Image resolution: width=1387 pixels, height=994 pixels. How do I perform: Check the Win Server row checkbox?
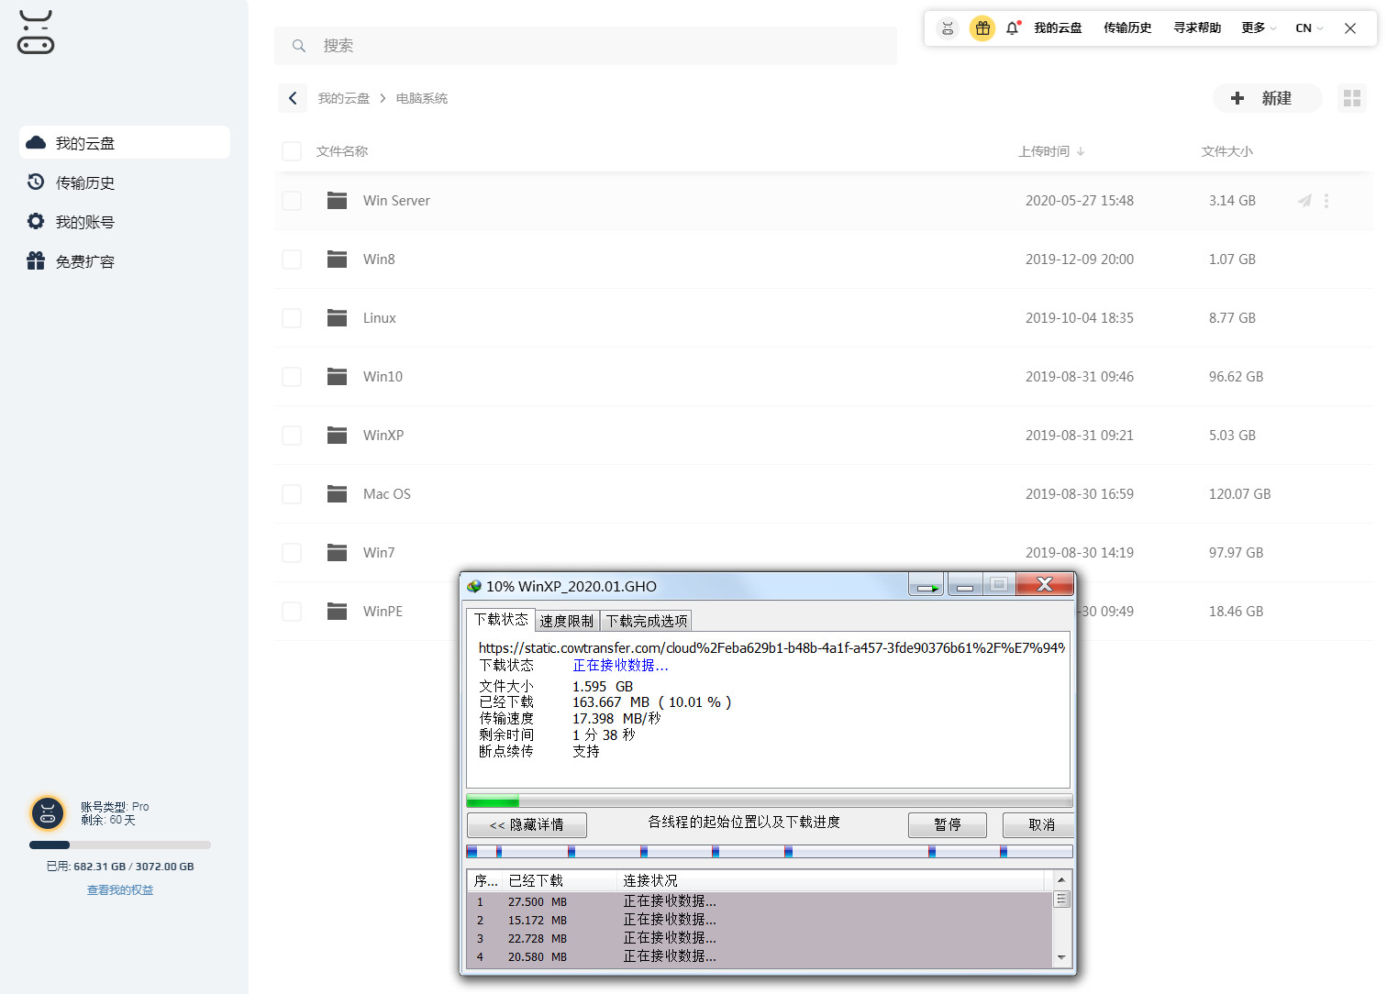[x=292, y=201]
